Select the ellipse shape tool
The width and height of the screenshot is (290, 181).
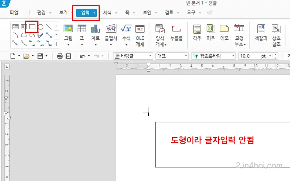click(x=41, y=27)
